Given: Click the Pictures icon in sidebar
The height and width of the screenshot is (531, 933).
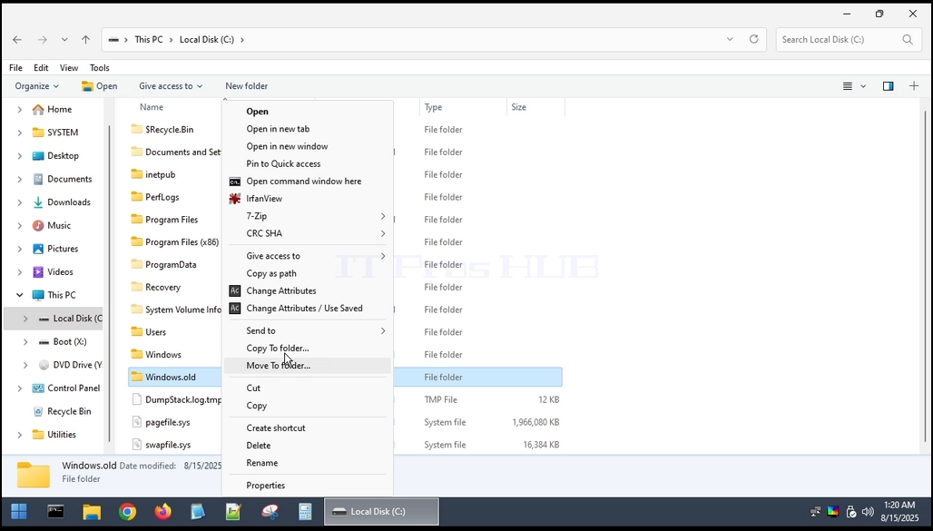Looking at the screenshot, I should pos(38,249).
